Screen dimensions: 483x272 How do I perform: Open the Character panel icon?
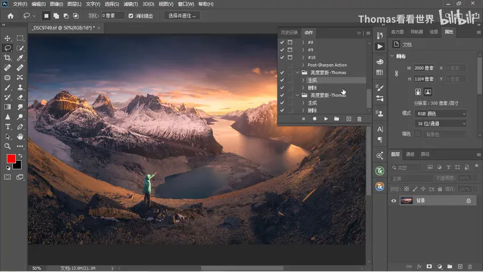(380, 129)
